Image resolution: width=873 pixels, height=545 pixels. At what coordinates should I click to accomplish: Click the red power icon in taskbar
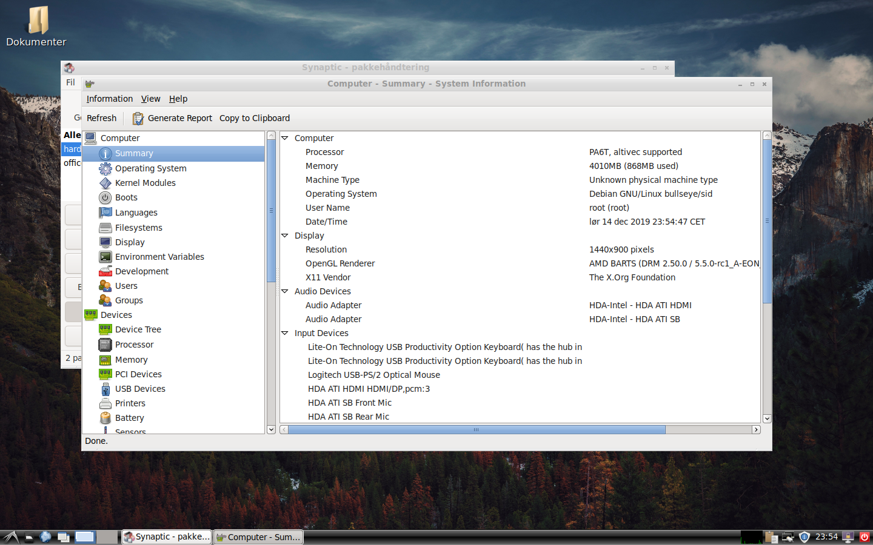click(865, 537)
